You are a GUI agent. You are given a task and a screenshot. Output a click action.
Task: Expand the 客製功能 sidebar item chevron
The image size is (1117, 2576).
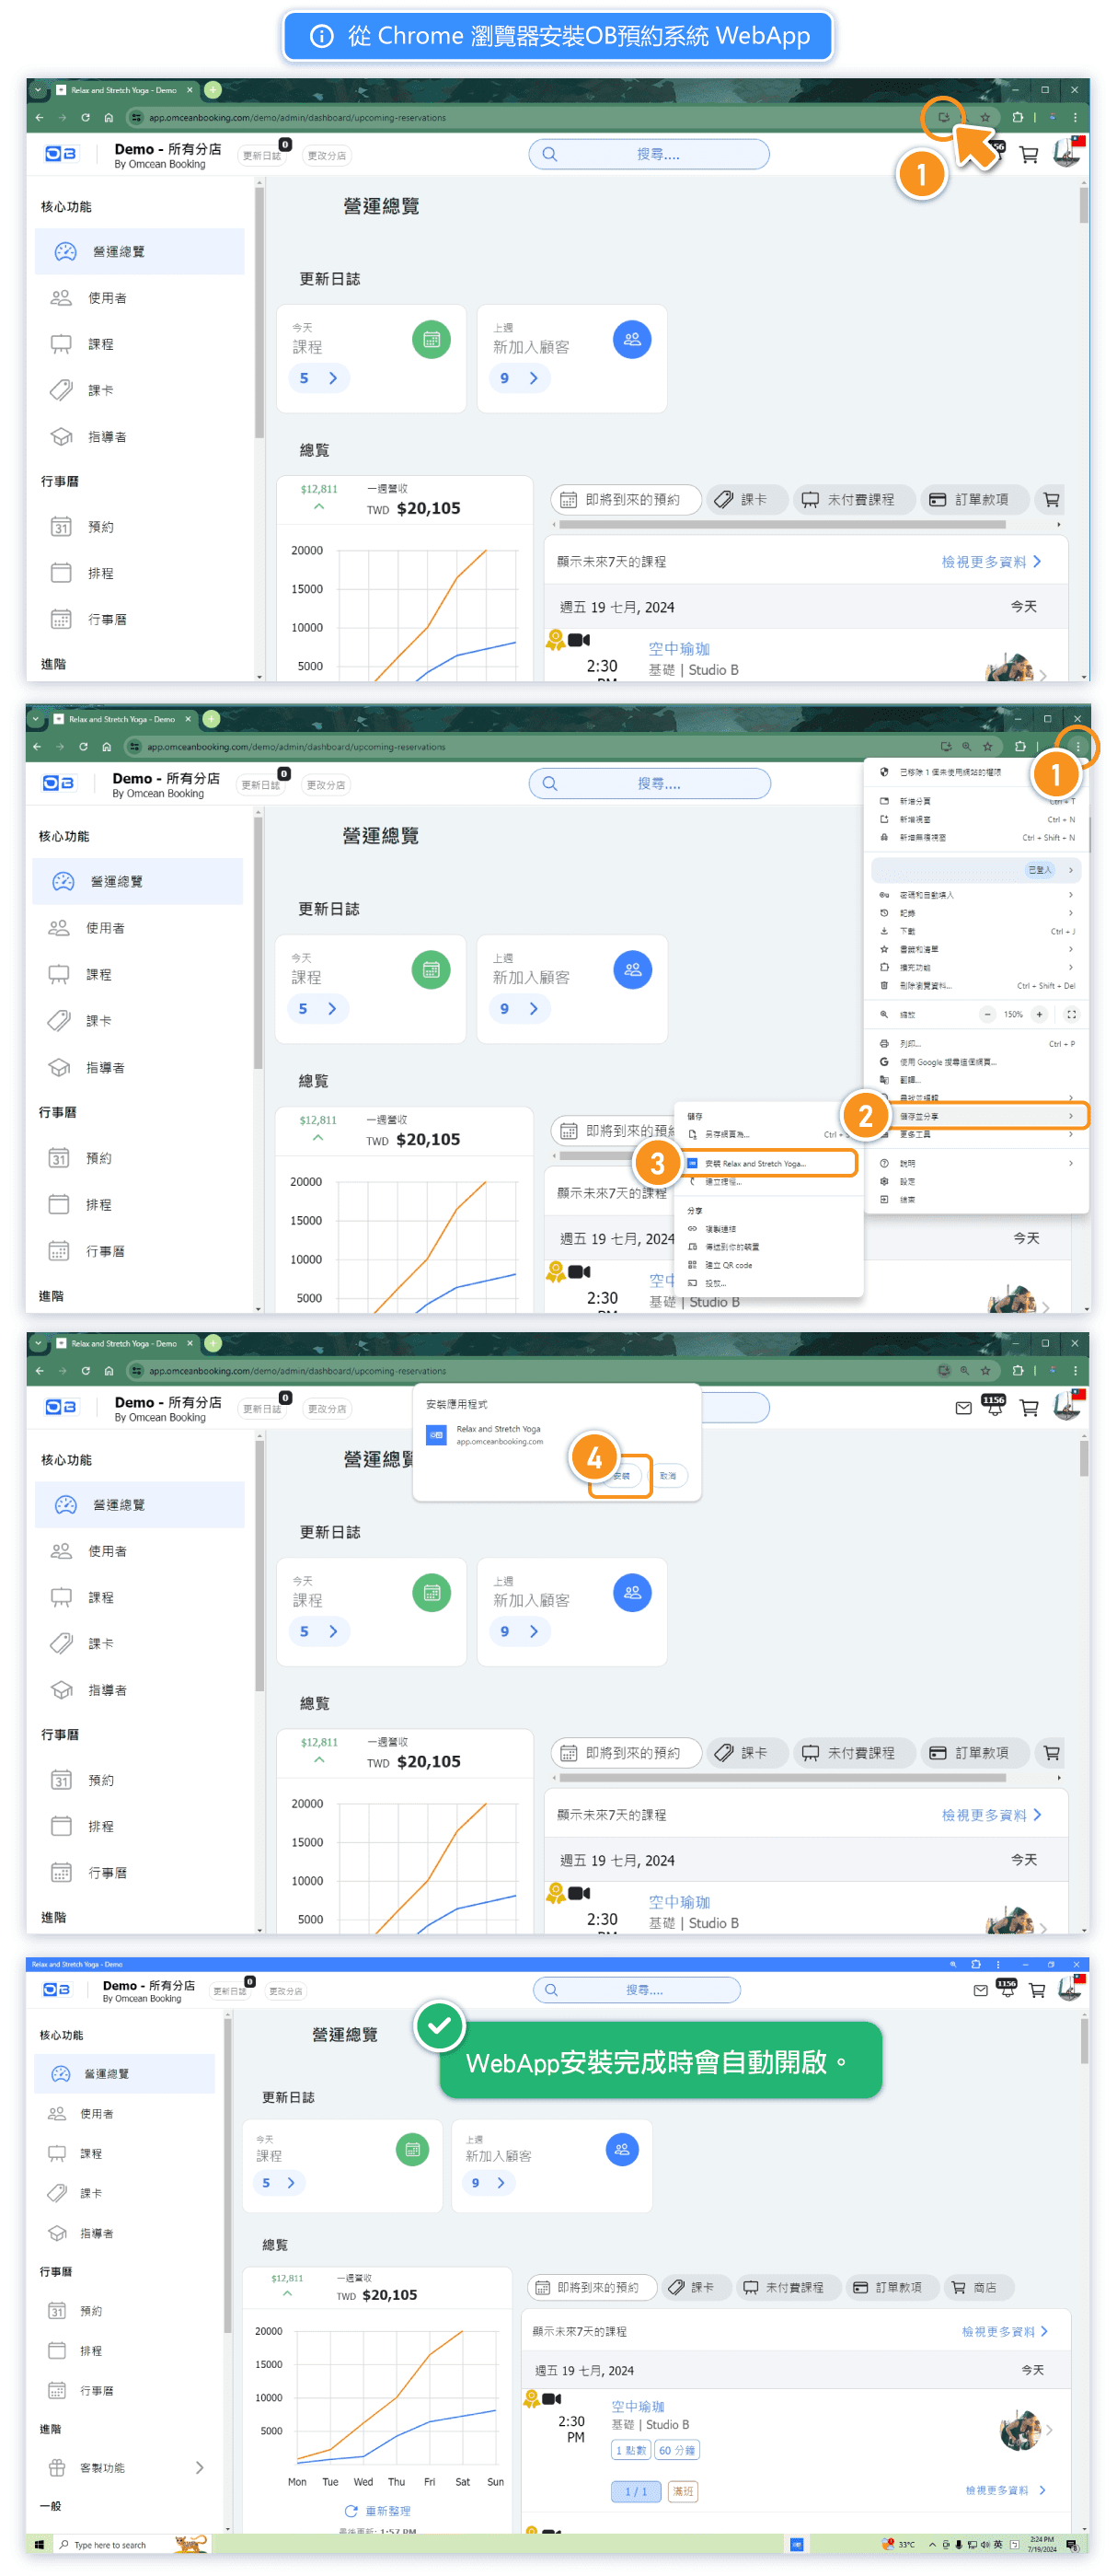[x=199, y=2467]
